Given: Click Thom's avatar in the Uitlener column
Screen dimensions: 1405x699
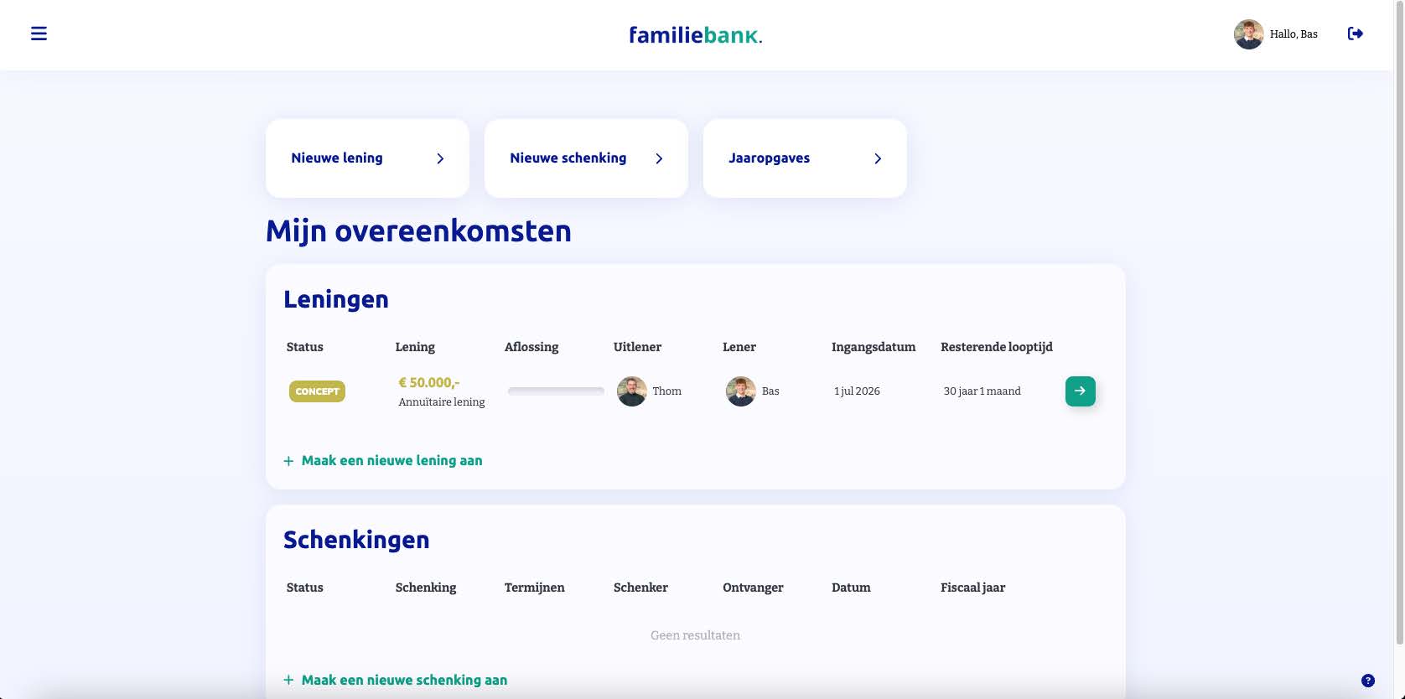Looking at the screenshot, I should [x=631, y=391].
